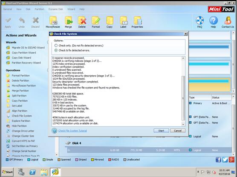Open the Properties toolbar icon
237x177 pixels.
(137, 20)
